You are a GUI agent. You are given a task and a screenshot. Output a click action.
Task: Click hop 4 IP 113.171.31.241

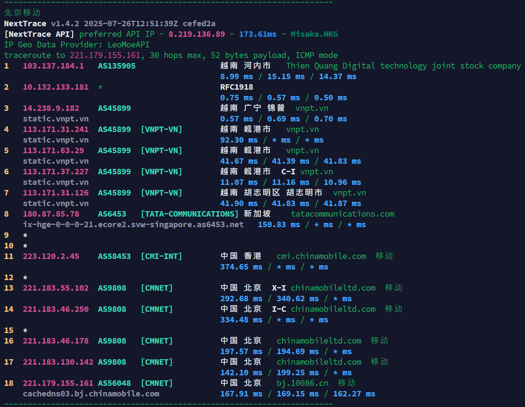[x=56, y=129]
